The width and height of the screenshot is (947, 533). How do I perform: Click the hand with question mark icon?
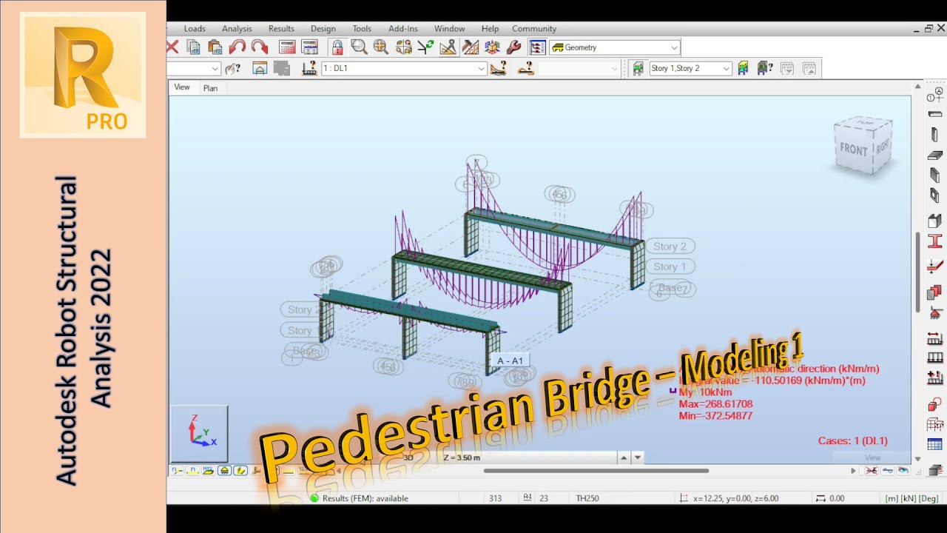tap(232, 68)
